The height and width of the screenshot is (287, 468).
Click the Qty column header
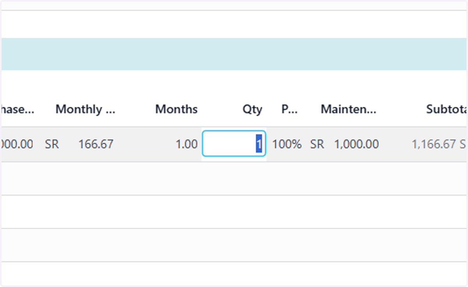point(252,109)
